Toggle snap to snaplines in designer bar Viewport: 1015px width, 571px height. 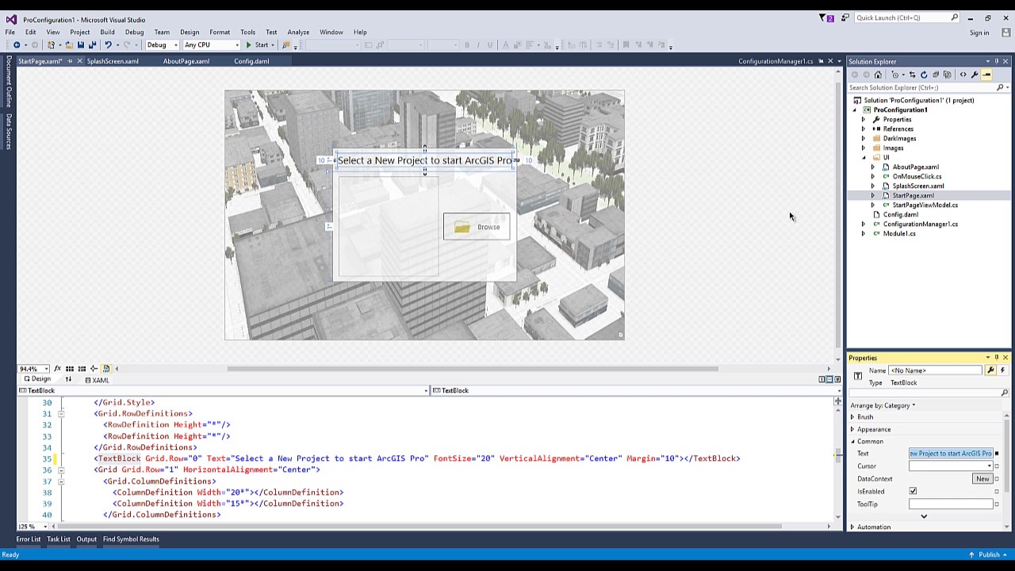point(94,369)
